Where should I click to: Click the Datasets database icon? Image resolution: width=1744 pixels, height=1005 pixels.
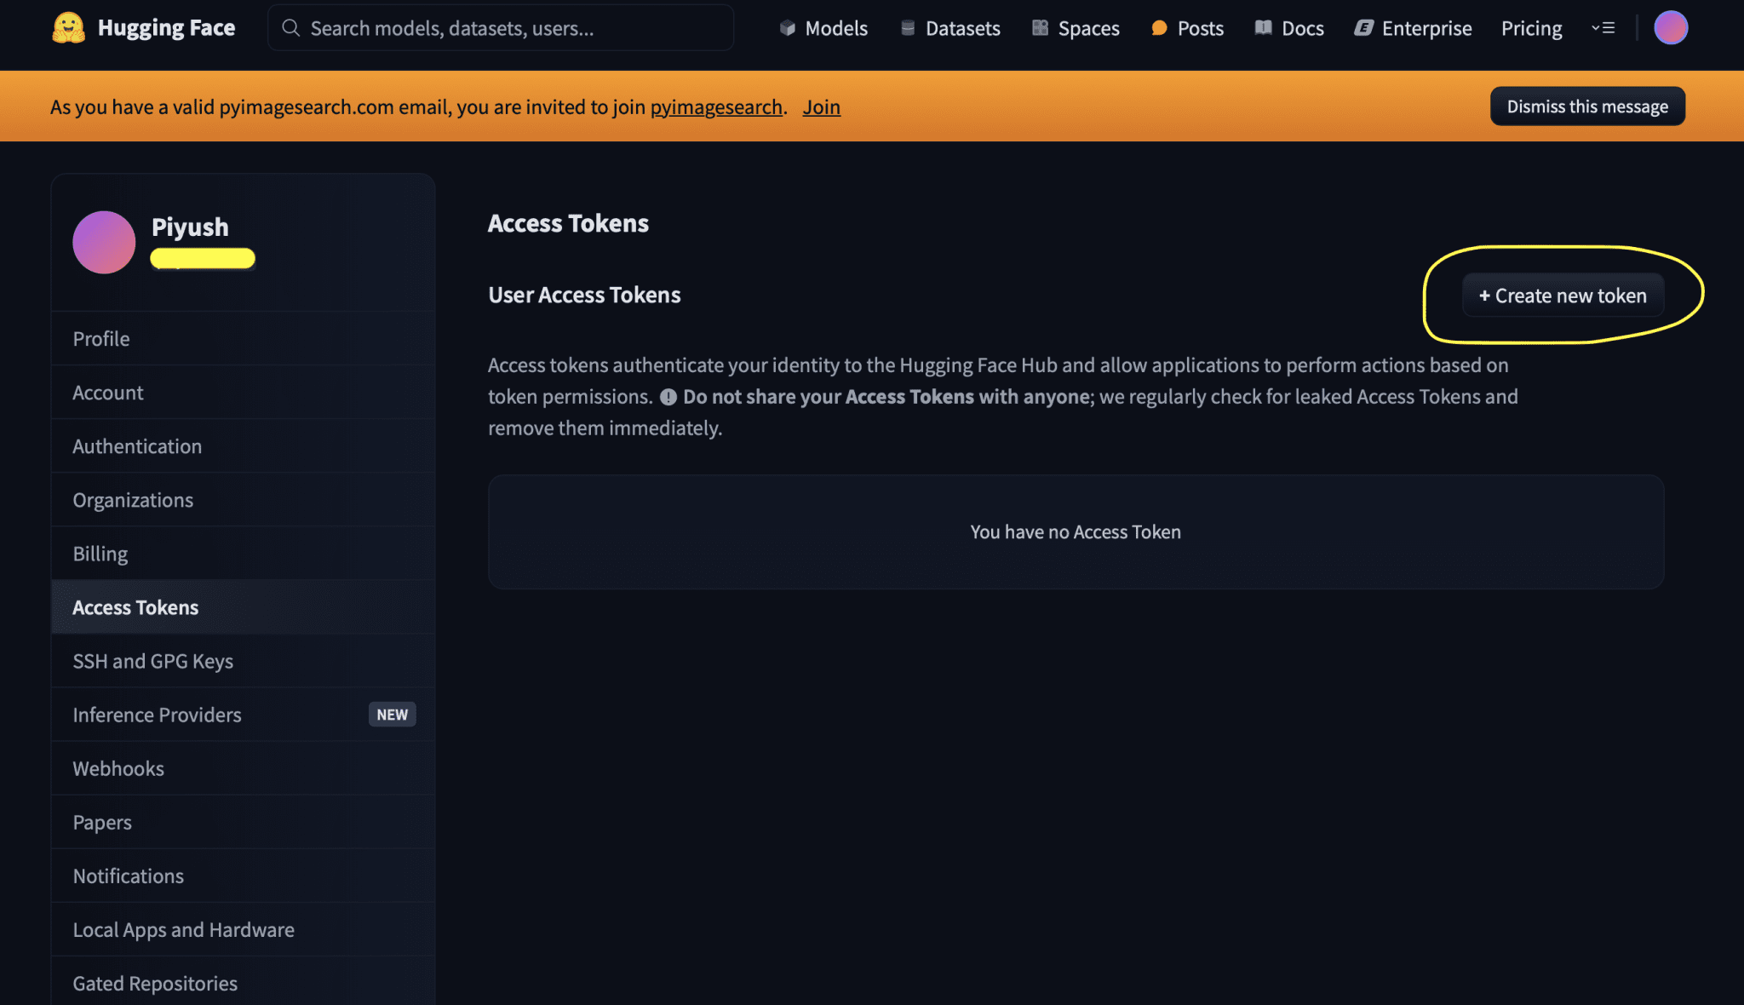pyautogui.click(x=908, y=28)
